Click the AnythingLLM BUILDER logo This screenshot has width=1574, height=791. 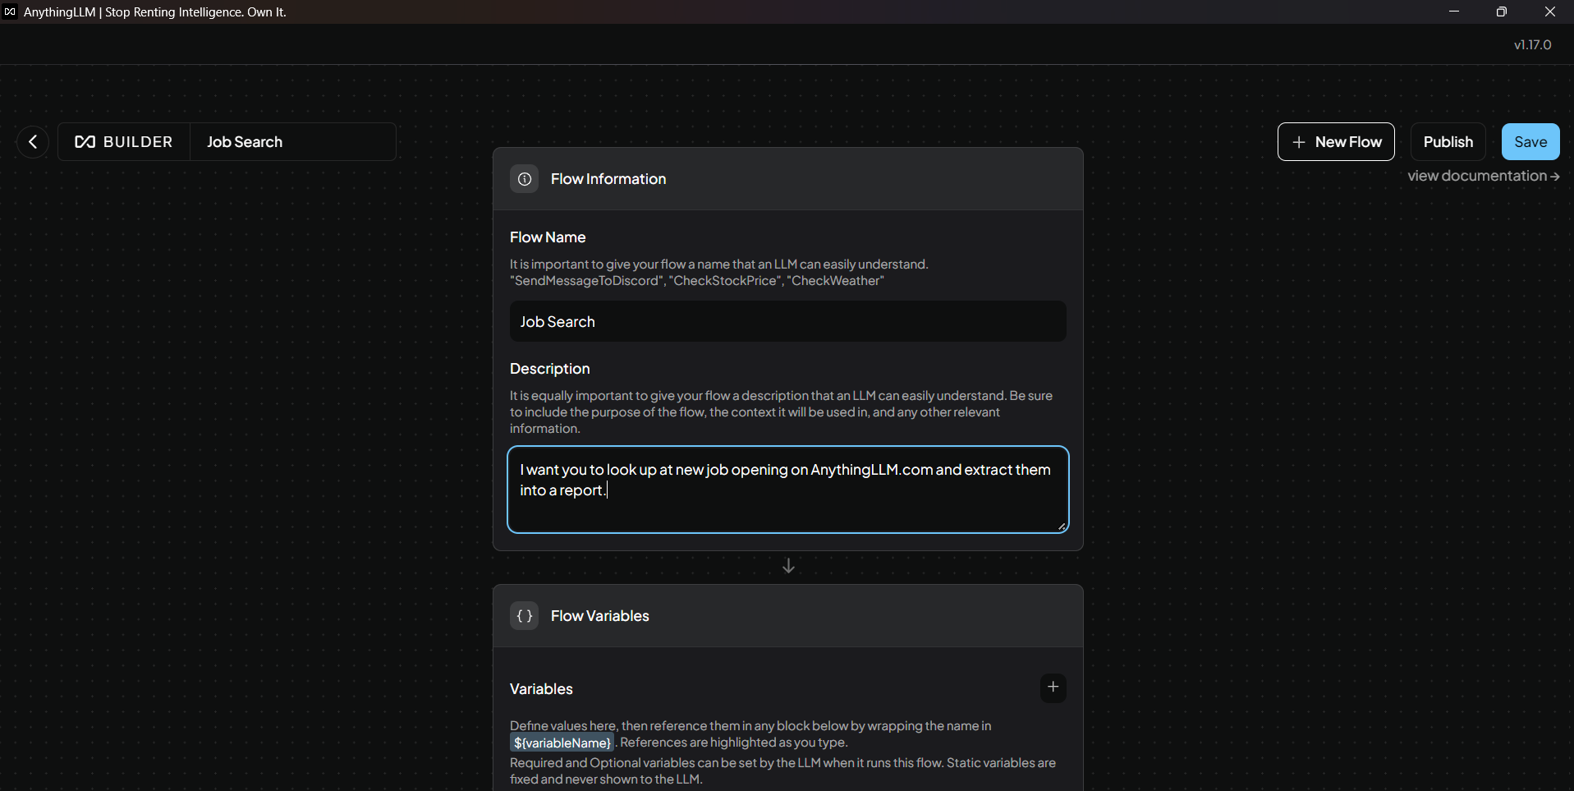(124, 142)
